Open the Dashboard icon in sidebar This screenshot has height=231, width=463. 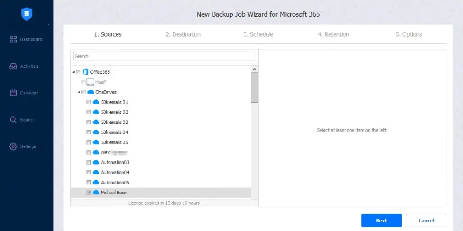pos(14,40)
